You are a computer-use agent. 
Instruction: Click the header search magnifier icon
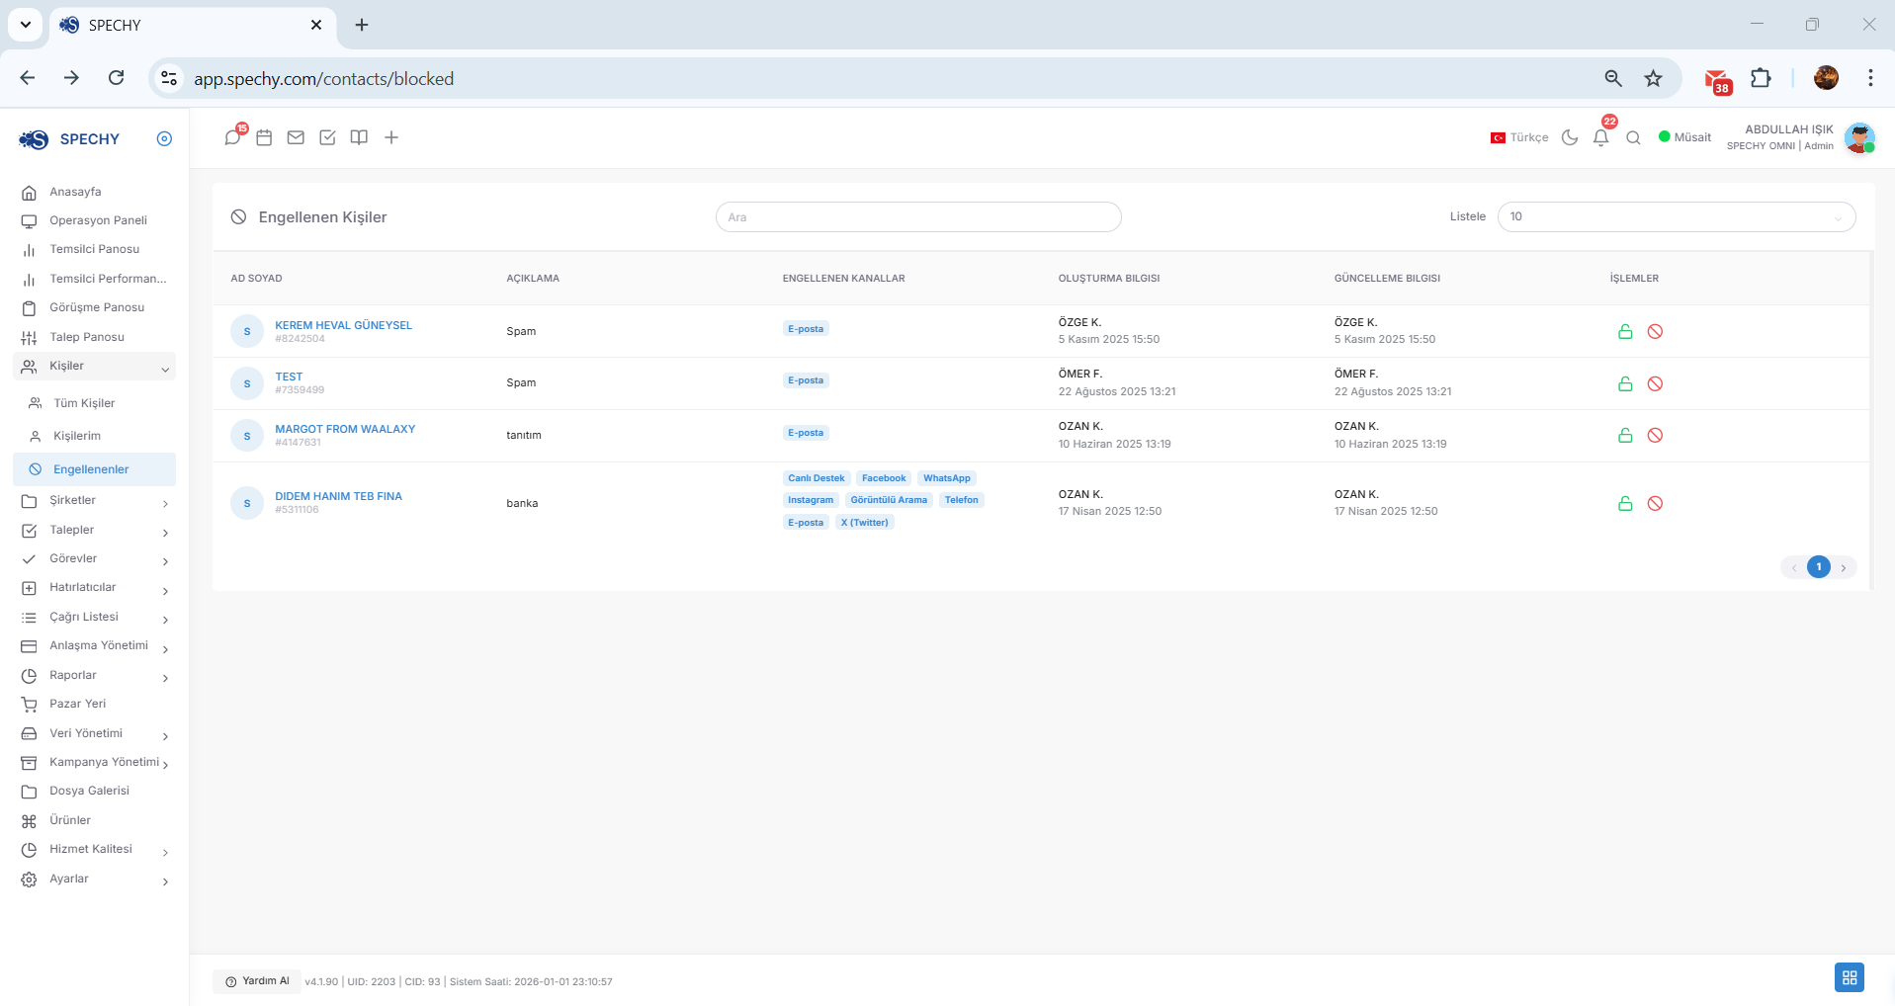pyautogui.click(x=1633, y=137)
